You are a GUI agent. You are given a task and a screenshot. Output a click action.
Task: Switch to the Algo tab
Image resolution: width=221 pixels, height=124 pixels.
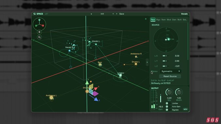click(158, 20)
